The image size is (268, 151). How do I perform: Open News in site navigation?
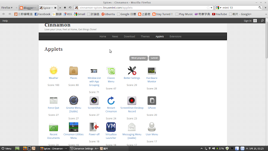point(115,36)
